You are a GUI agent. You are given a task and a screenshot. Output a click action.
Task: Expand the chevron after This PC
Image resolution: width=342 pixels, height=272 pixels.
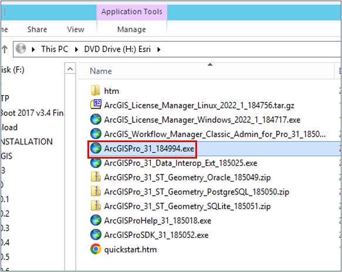tap(76, 49)
